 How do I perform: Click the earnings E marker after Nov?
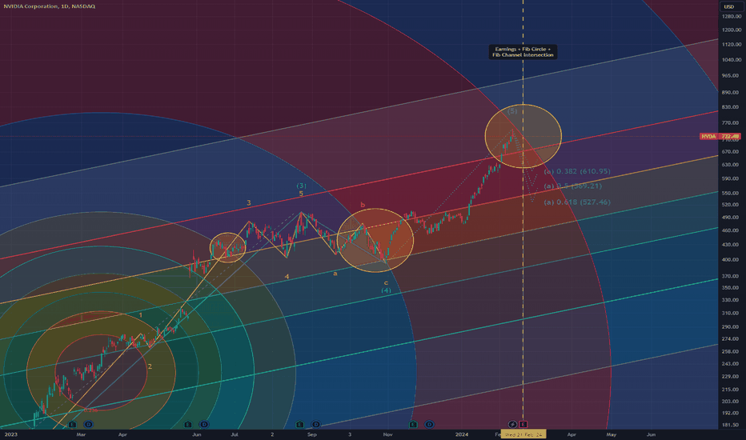tap(412, 424)
